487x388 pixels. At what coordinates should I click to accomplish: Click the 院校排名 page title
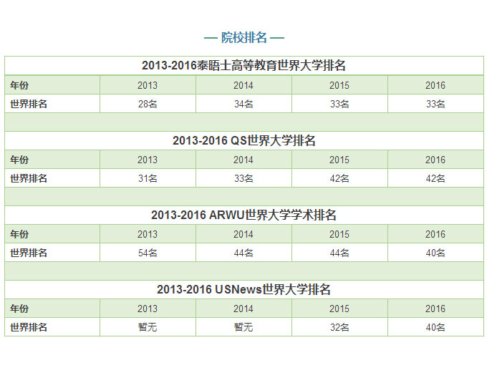point(243,37)
